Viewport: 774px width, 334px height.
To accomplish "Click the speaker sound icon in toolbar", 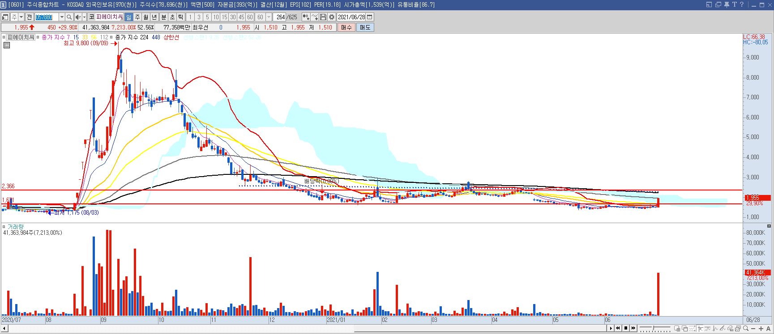I will click(78, 17).
